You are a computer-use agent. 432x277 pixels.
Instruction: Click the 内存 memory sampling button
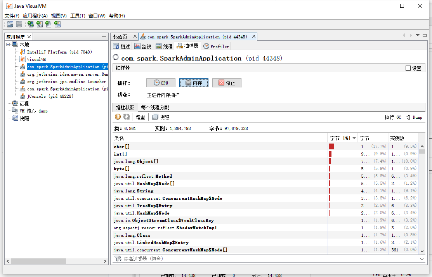click(x=194, y=83)
